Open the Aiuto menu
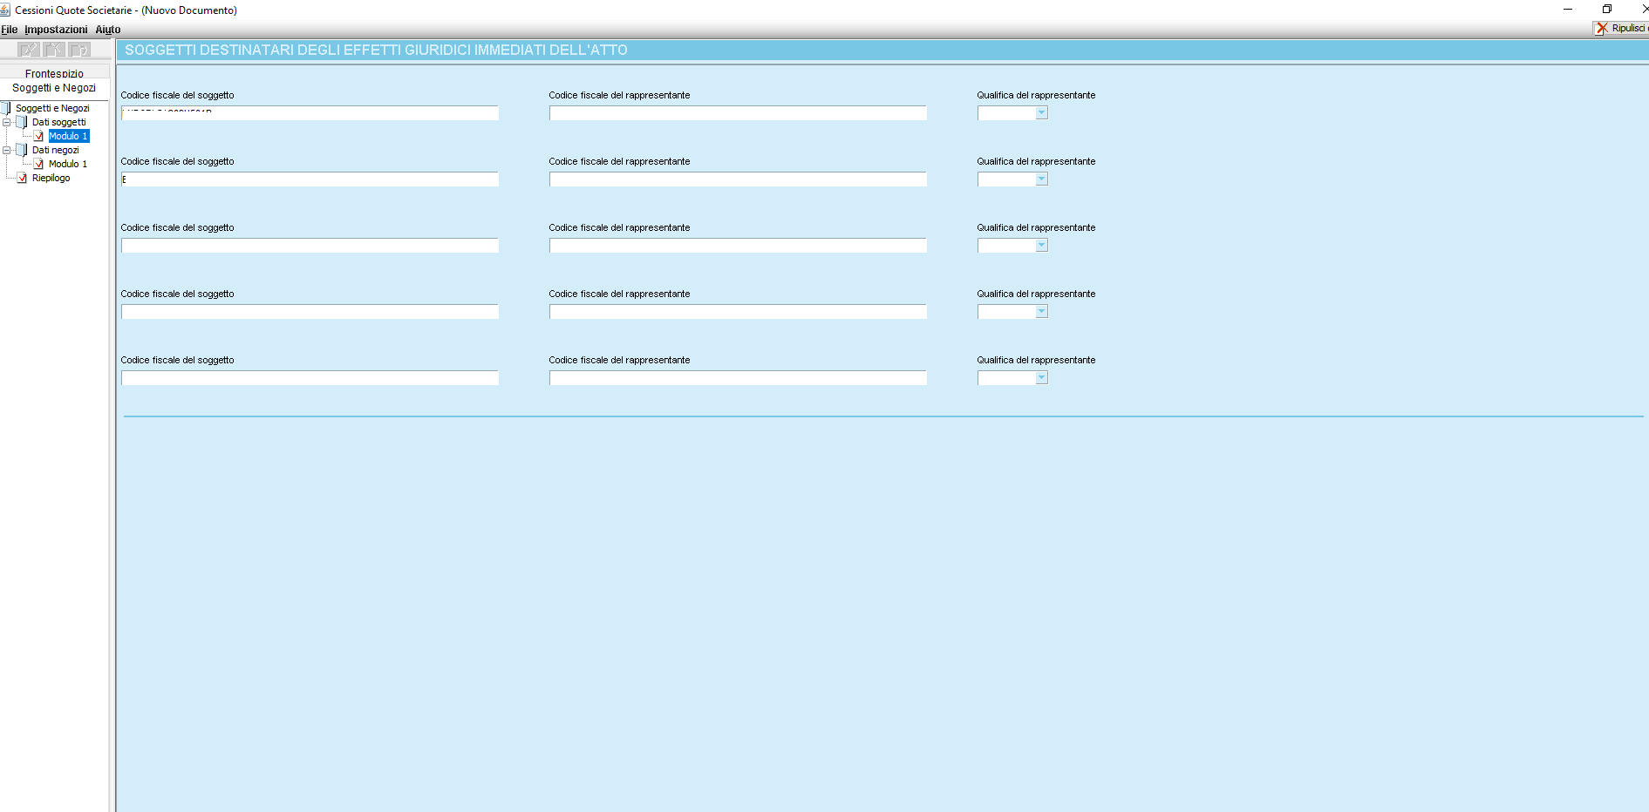 (x=108, y=30)
